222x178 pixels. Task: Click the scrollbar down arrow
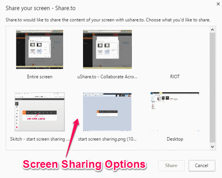tap(212, 147)
